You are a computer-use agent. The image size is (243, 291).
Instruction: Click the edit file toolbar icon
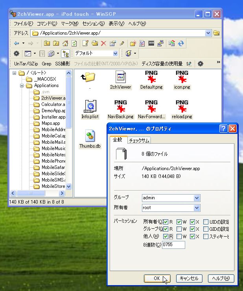pyautogui.click(x=85, y=44)
